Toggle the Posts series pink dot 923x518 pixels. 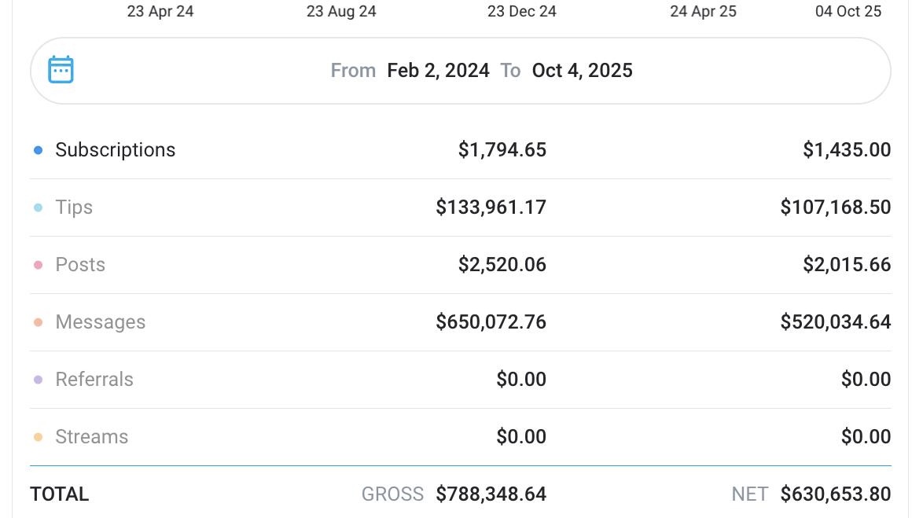[x=38, y=265]
